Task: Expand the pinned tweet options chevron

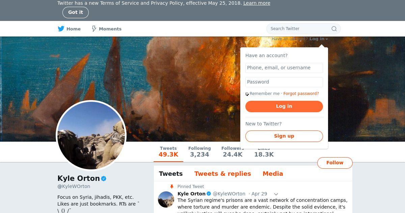Action: (x=276, y=194)
